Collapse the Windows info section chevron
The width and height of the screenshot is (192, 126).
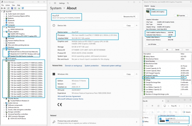pos(137,74)
